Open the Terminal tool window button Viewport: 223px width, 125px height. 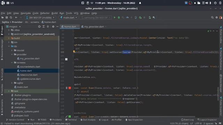tap(71, 120)
